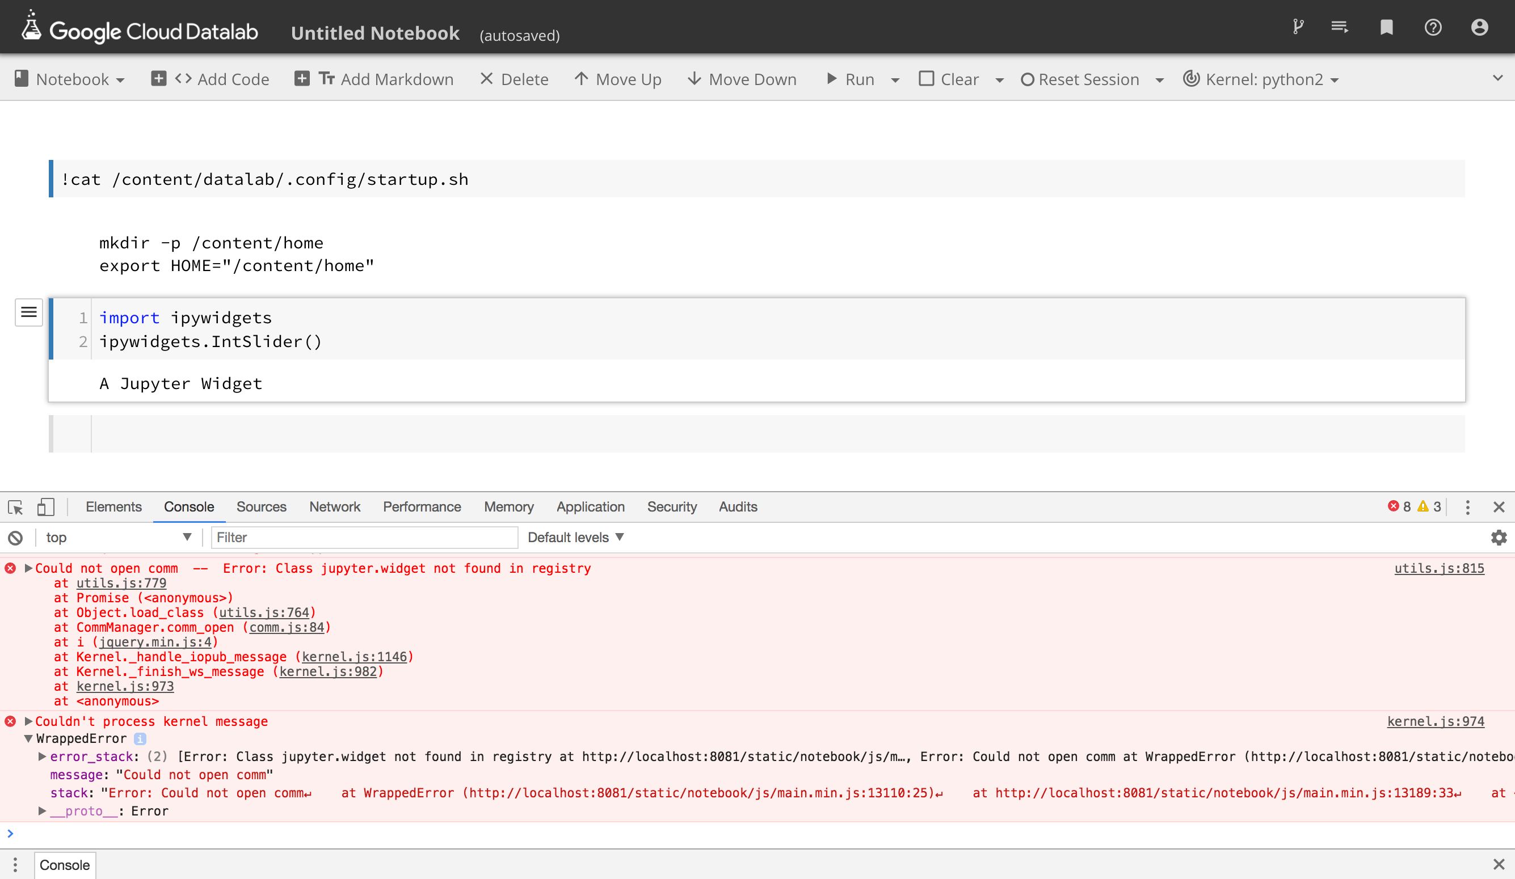Viewport: 1515px width, 879px height.
Task: Open the user account profile icon
Action: pos(1479,27)
